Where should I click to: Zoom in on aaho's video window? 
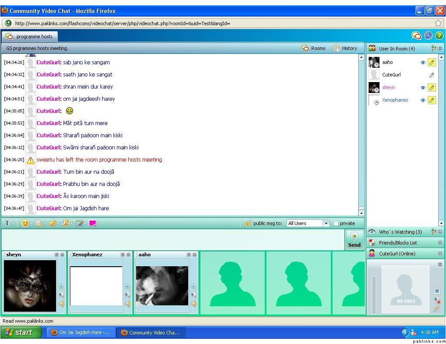tap(193, 287)
